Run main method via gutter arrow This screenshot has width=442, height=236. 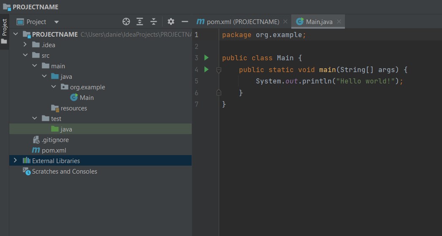(206, 70)
